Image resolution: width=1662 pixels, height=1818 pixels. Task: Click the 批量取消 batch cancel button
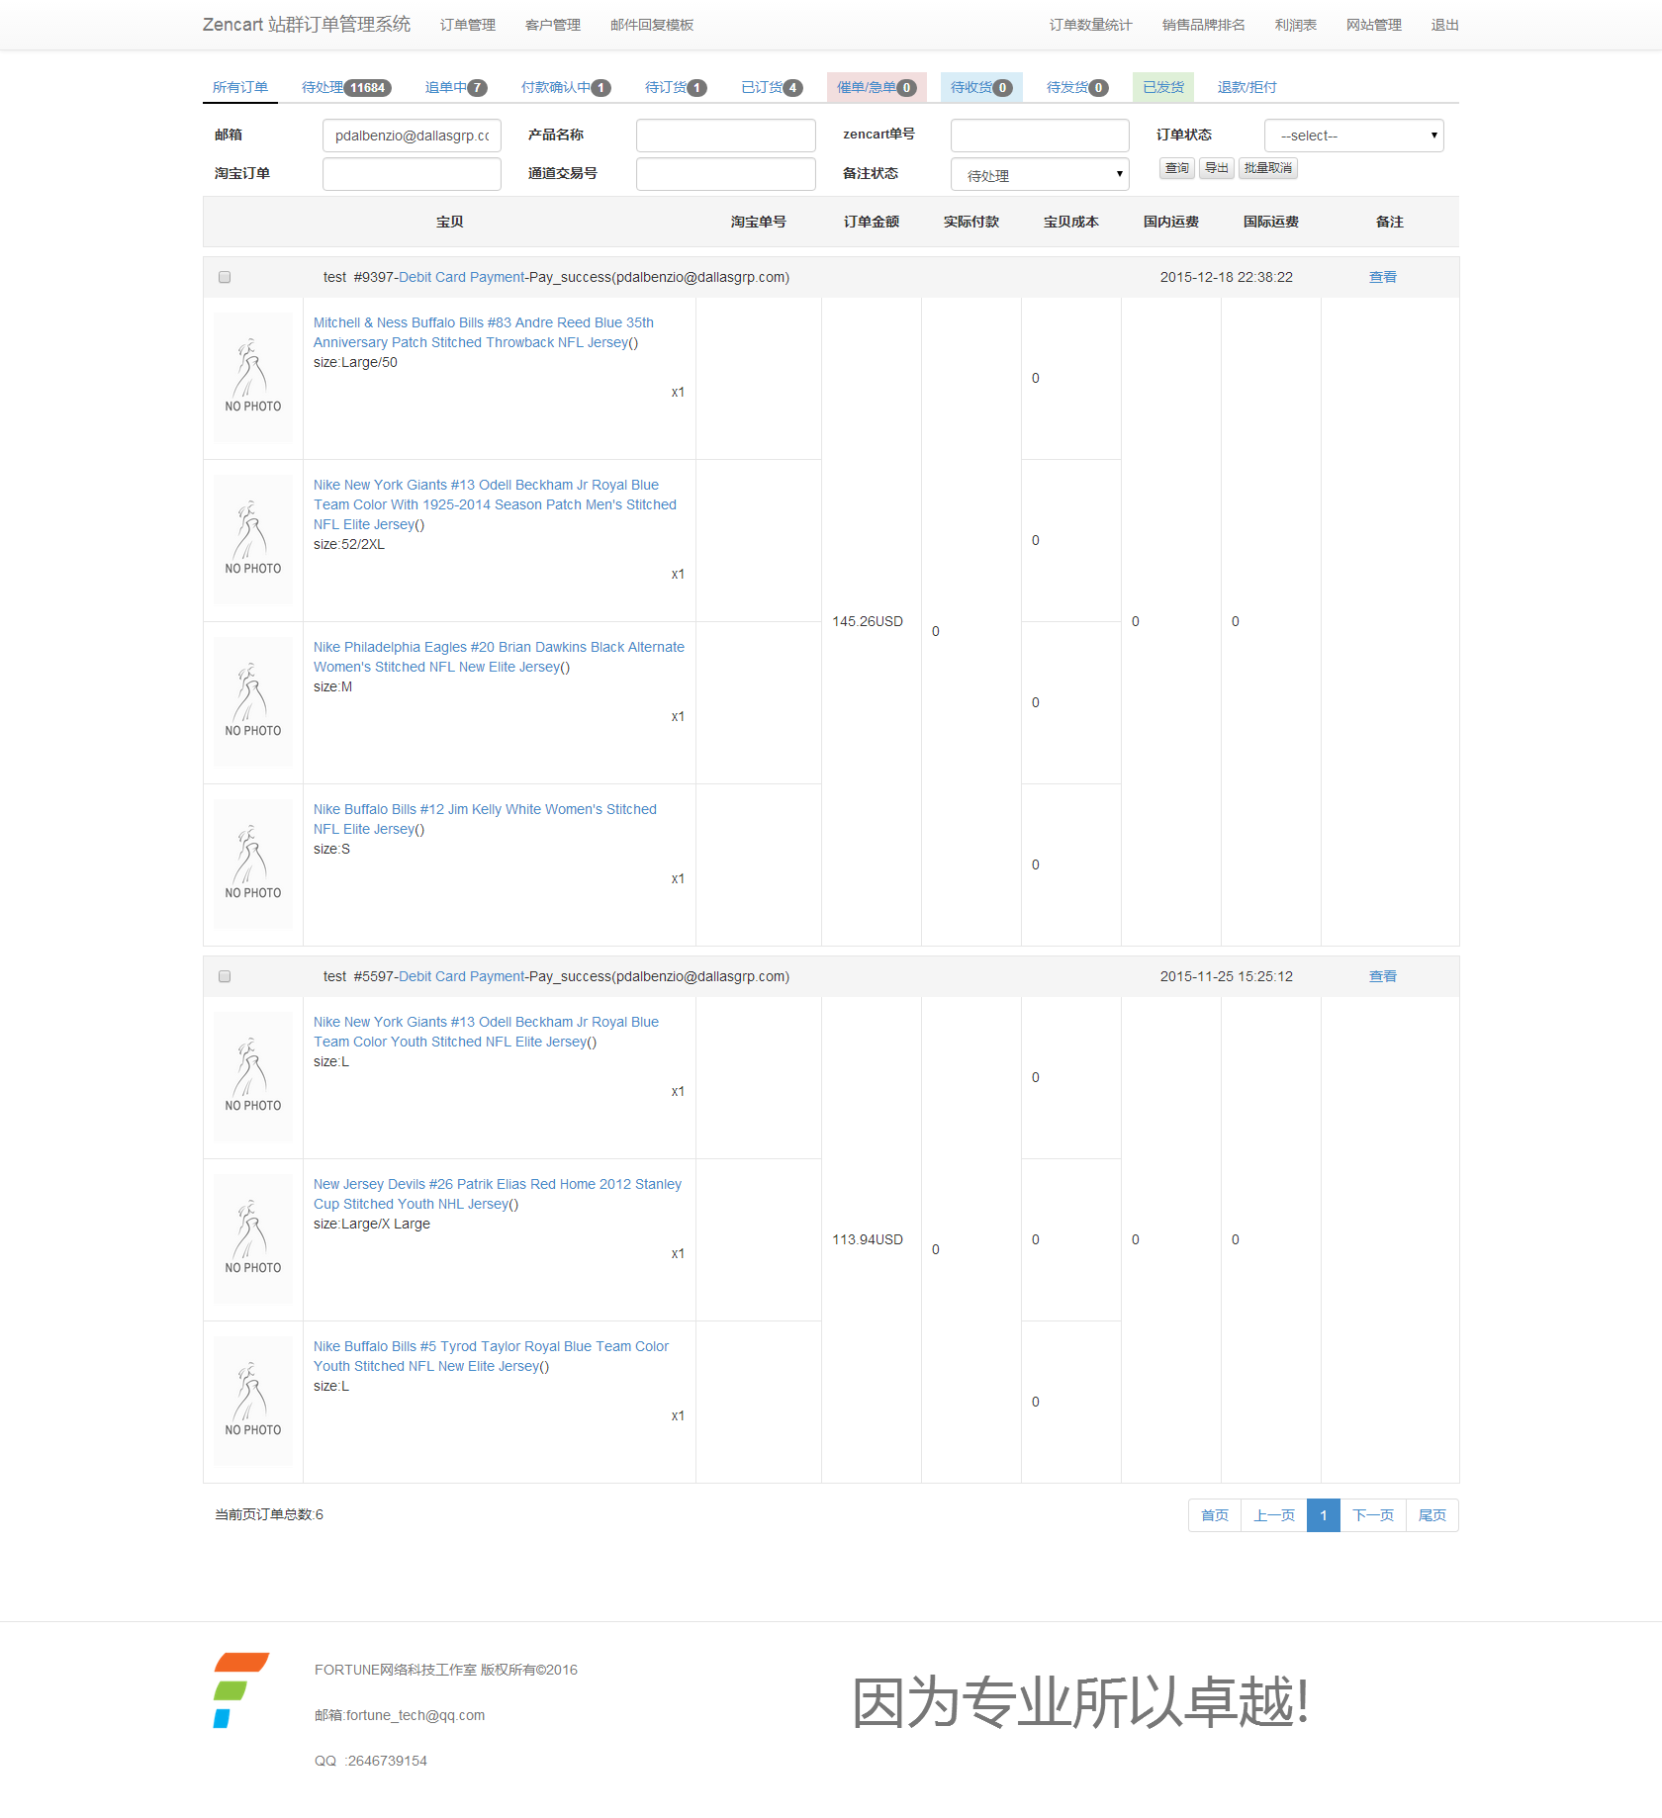click(x=1267, y=168)
